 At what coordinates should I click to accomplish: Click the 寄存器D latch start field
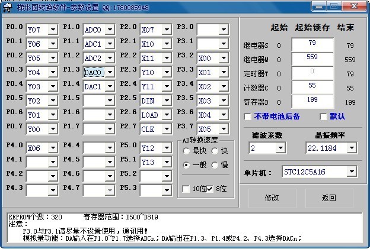point(312,102)
